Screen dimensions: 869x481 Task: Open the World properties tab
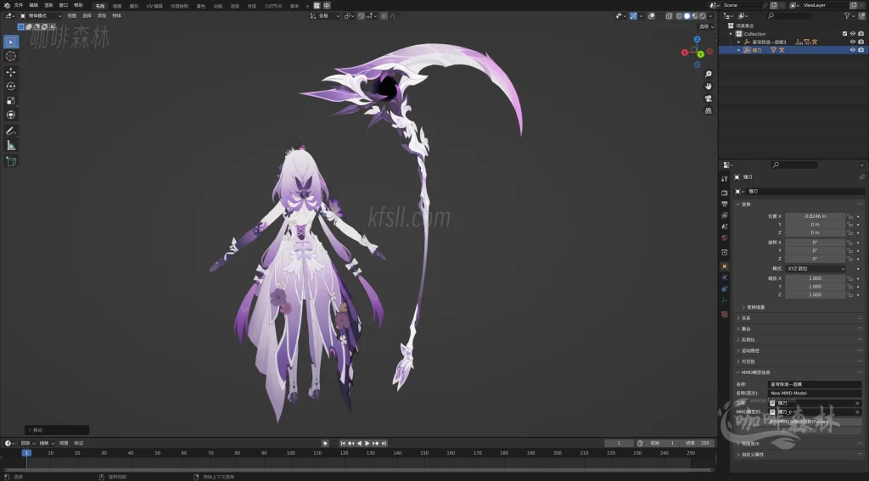725,238
